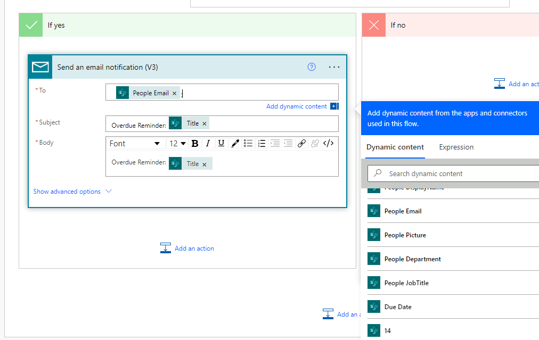
Task: Click the email envelope icon on the action card
Action: 40,67
